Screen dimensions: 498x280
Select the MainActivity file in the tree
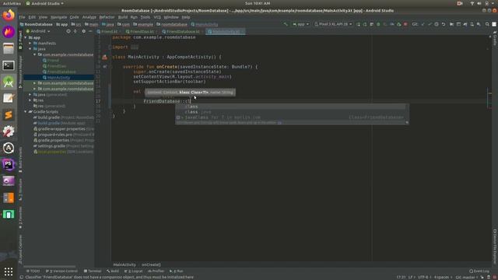click(59, 78)
